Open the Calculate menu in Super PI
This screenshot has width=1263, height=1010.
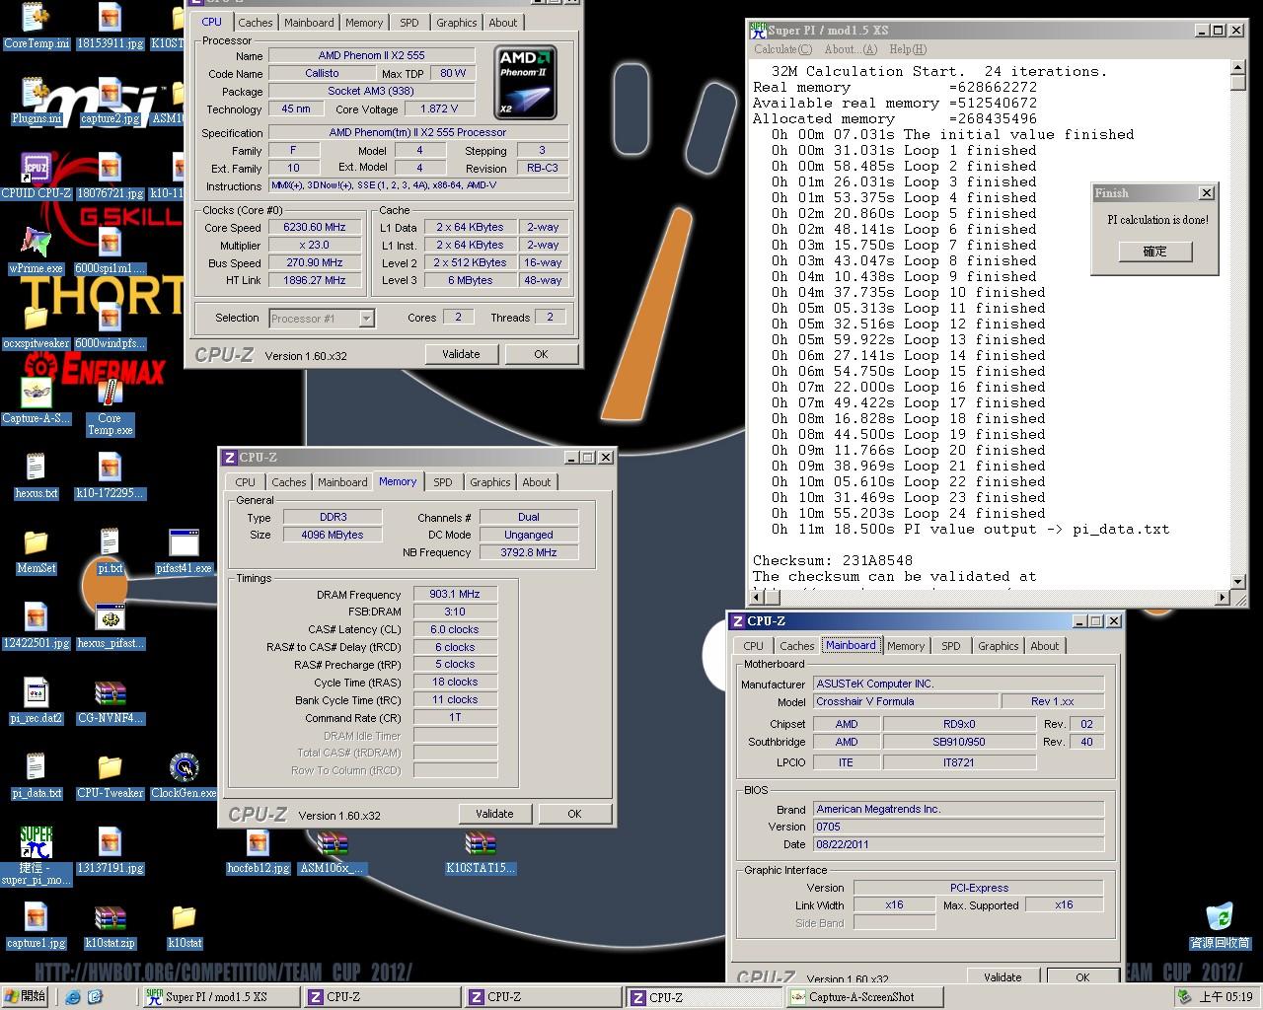(782, 49)
